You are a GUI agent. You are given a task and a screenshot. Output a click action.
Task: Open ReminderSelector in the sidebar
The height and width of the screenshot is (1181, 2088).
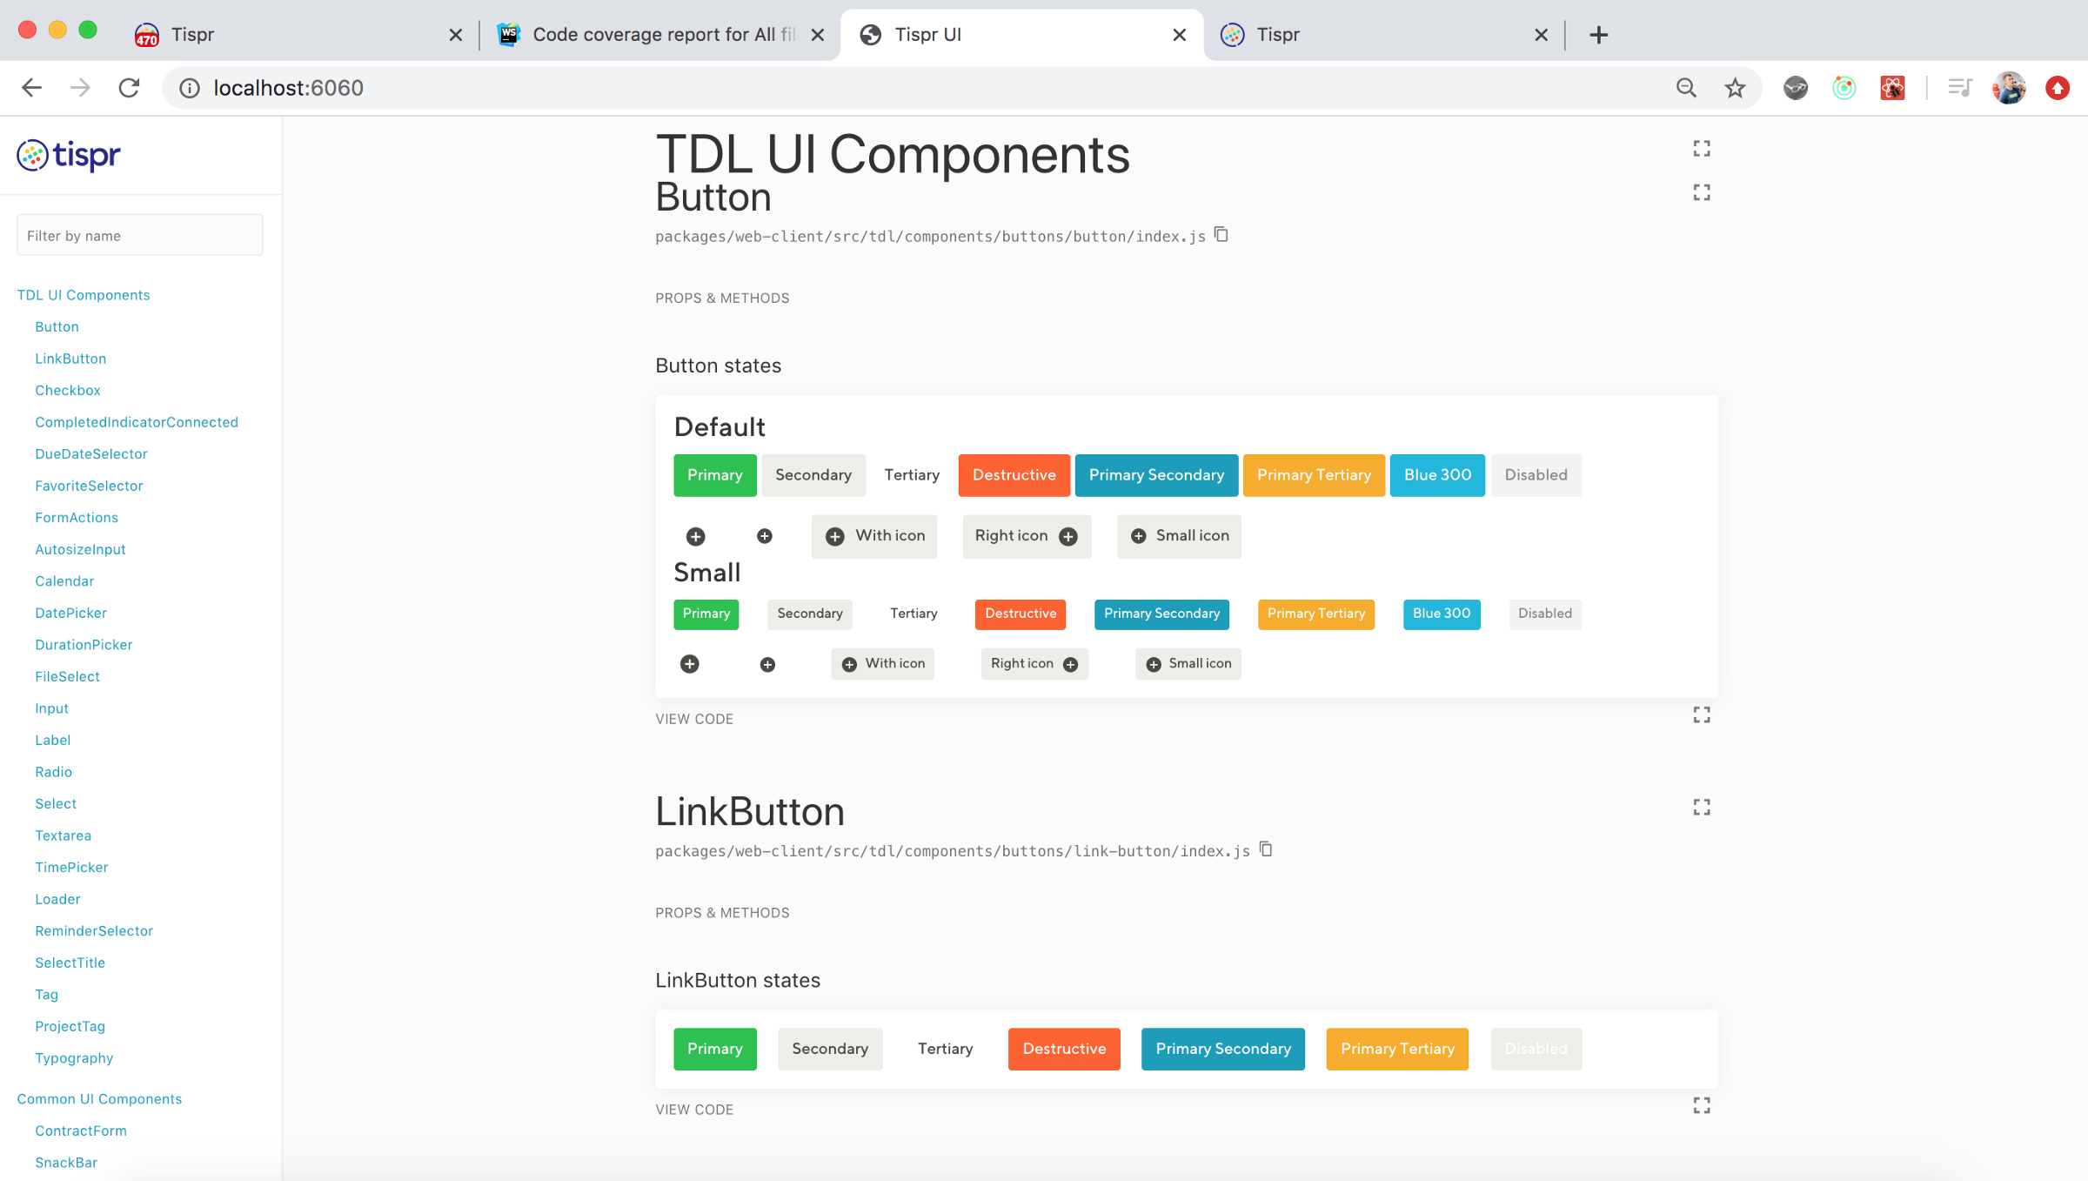(94, 931)
